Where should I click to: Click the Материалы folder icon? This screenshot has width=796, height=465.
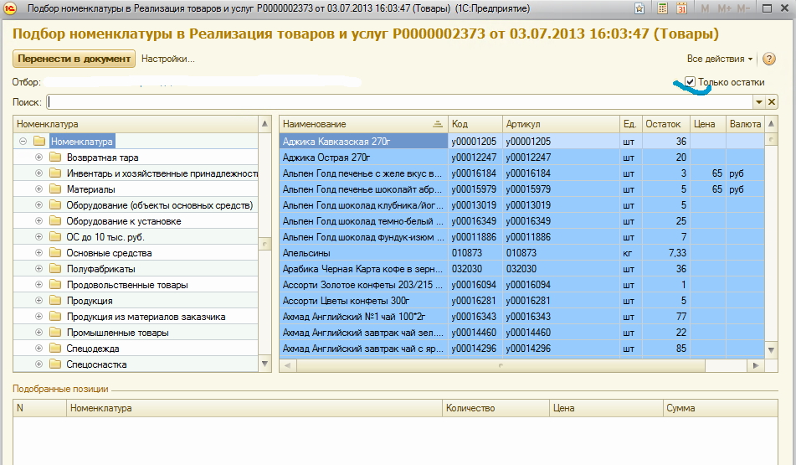(56, 189)
